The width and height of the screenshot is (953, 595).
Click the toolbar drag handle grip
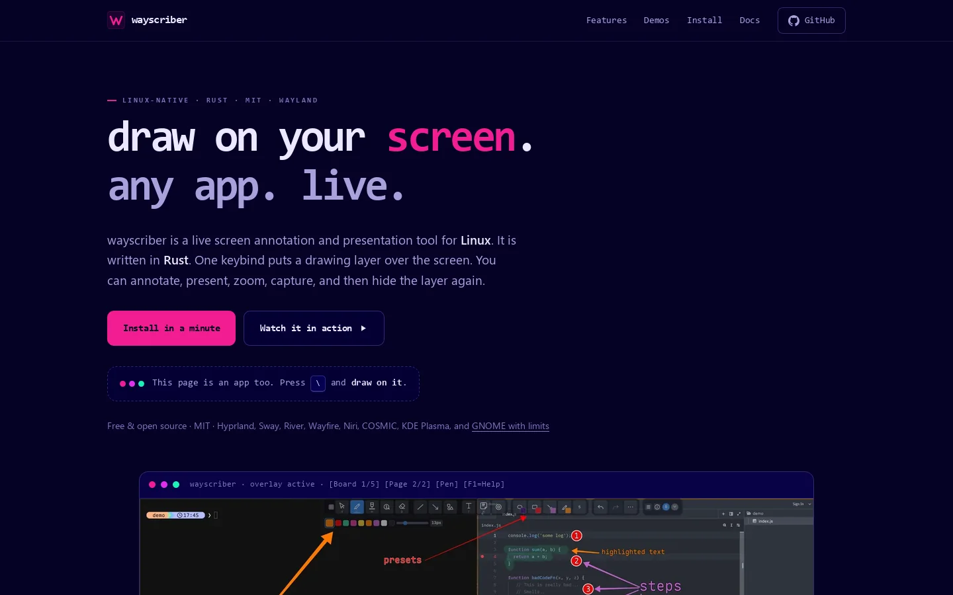tap(331, 507)
